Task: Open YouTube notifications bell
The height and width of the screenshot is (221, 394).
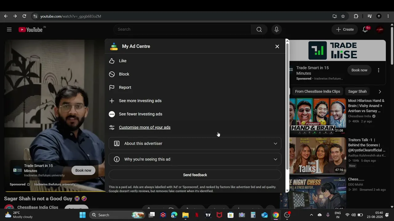Action: click(365, 29)
